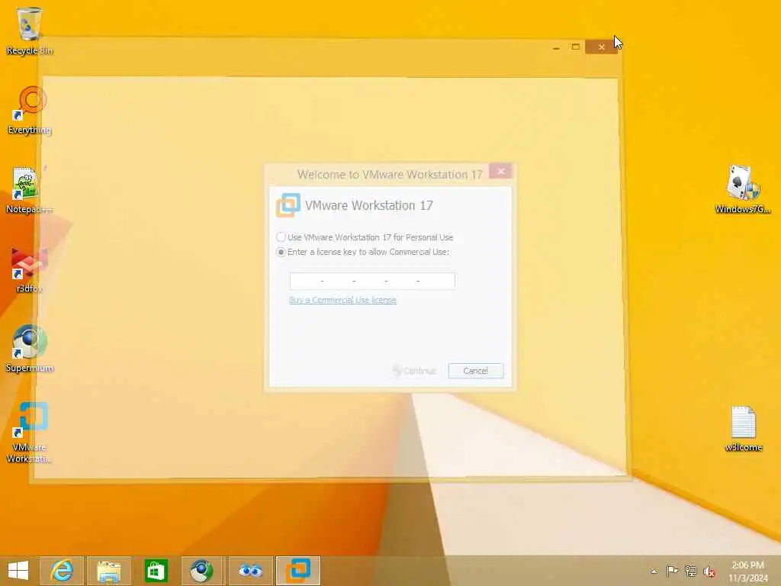Viewport: 781px width, 586px height.
Task: Open the Recycle Bin desktop icon
Action: (30, 31)
